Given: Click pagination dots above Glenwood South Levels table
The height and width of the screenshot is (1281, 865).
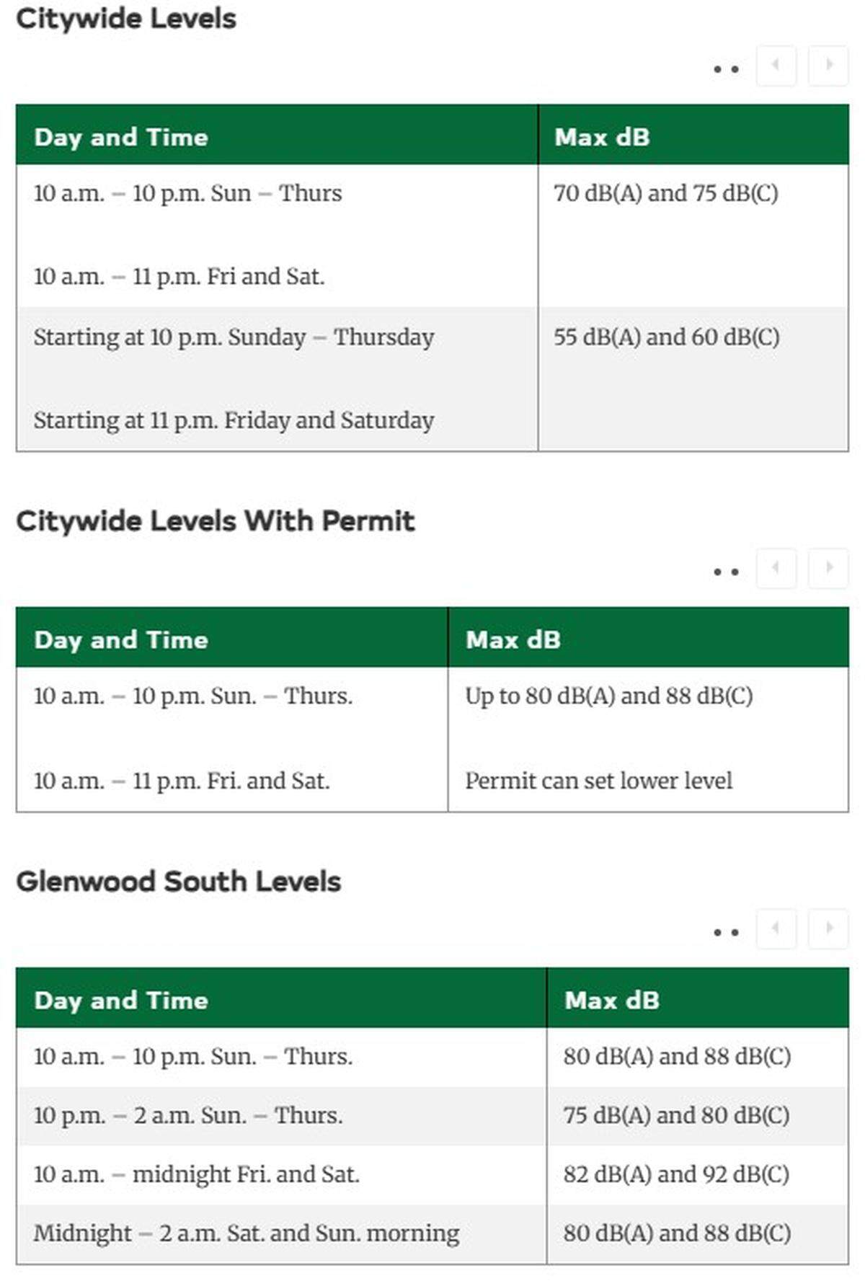Looking at the screenshot, I should pyautogui.click(x=726, y=932).
